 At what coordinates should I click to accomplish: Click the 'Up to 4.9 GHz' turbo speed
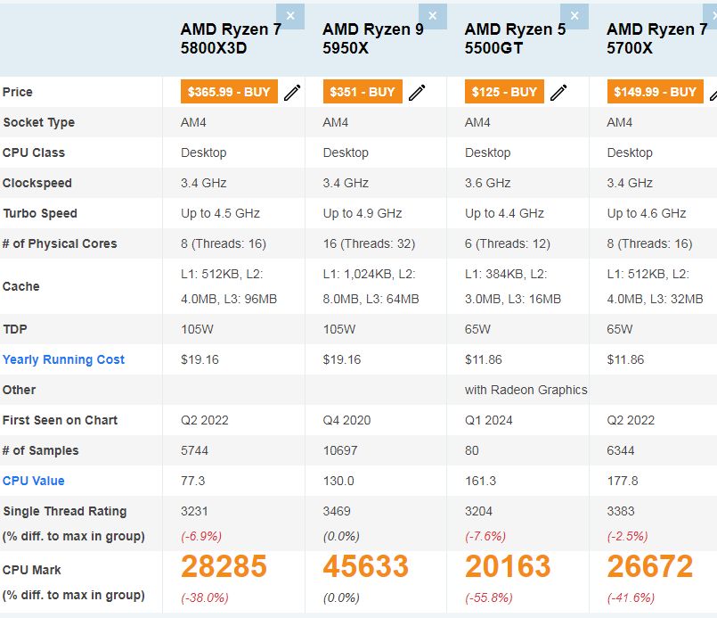(363, 213)
